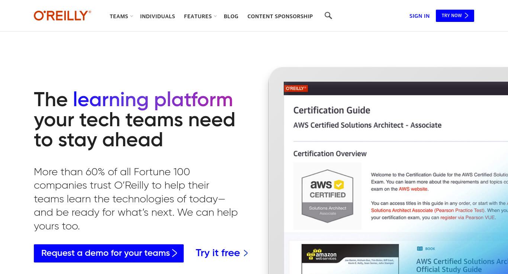This screenshot has width=508, height=274.
Task: Expand the Teams menu chevron
Action: click(131, 16)
